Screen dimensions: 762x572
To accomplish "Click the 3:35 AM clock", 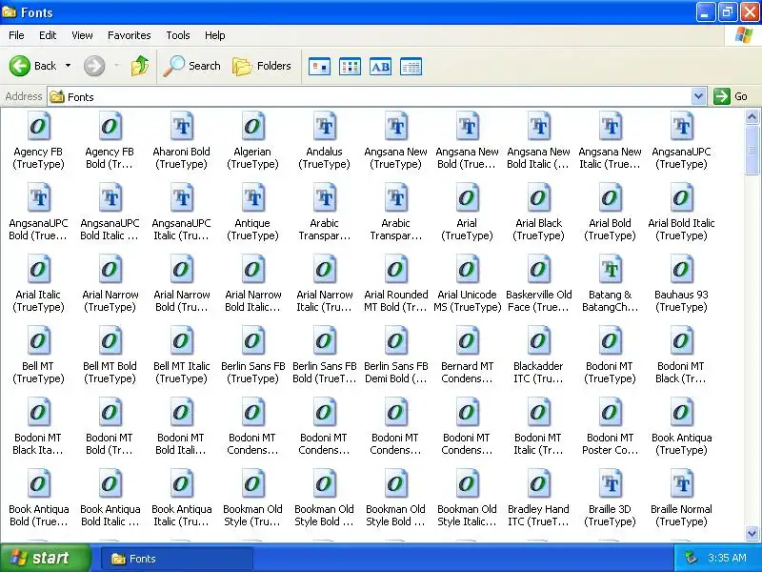I will [727, 558].
